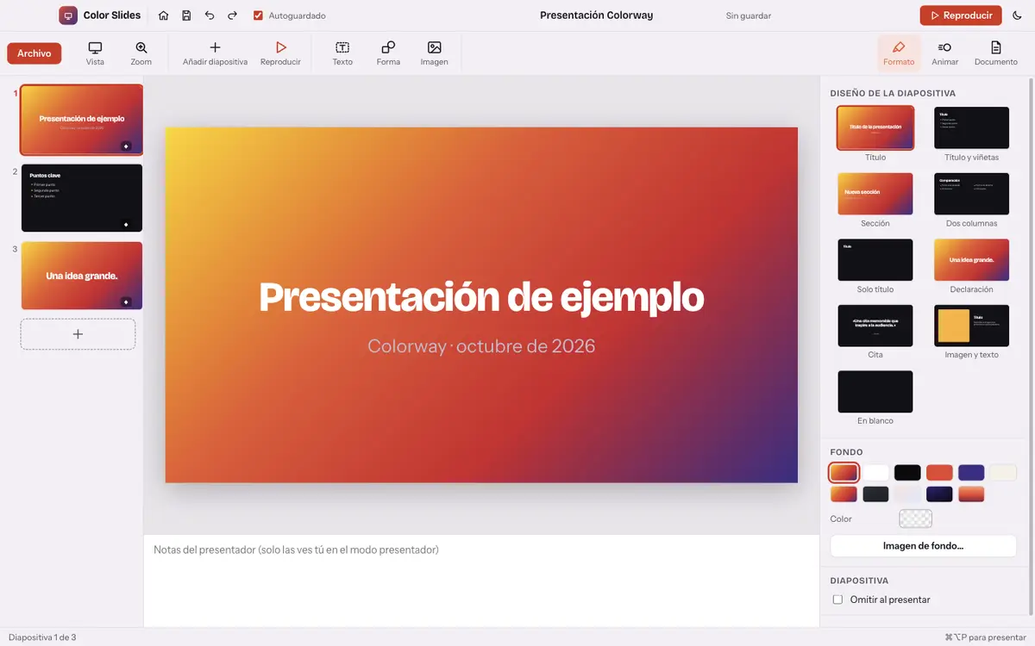Screen dimensions: 1035x646
Task: Click the Color Slides app logo
Action: pos(68,16)
